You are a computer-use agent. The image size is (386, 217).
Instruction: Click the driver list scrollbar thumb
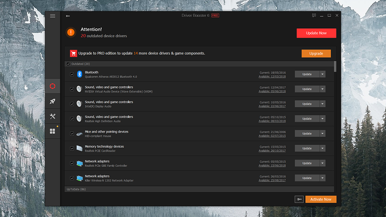coord(335,67)
